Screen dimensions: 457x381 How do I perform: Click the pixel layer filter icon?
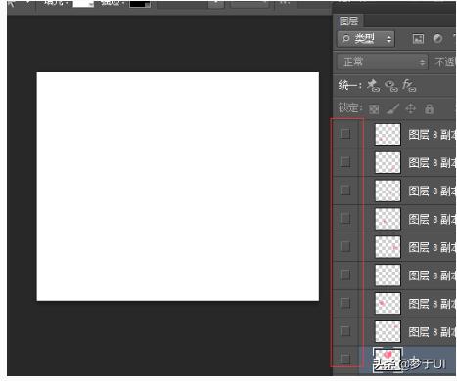point(418,39)
